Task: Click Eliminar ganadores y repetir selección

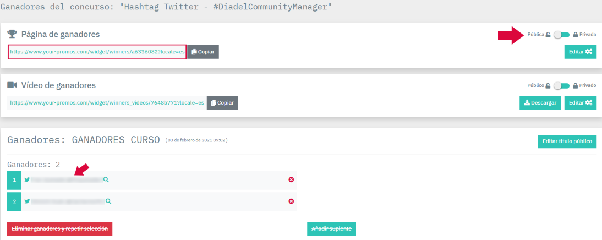Action: tap(59, 228)
